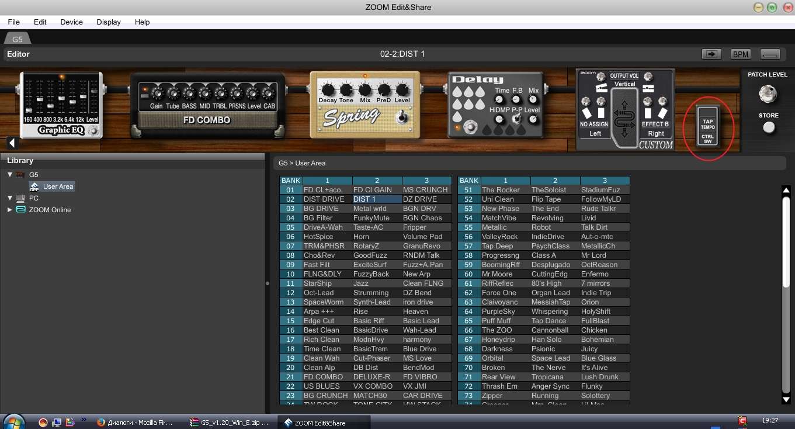Viewport: 795px width, 429px height.
Task: Switch to the G5 tab
Action: click(18, 39)
